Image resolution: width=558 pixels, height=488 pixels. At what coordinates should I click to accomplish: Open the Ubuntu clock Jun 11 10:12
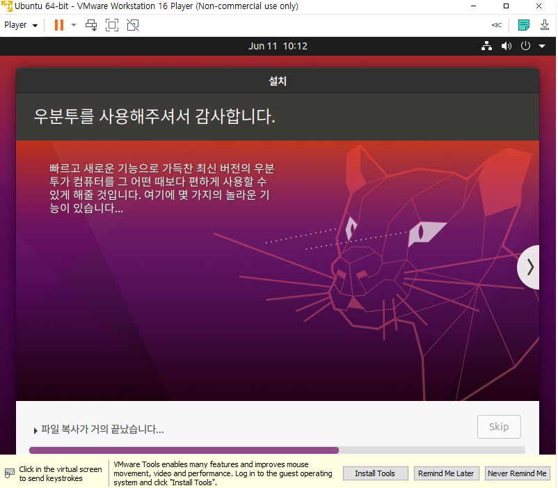coord(278,46)
